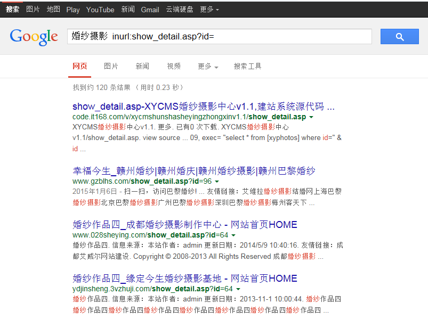Click the snippet dated 2015年1月6日
The image size is (428, 319).
(x=207, y=197)
